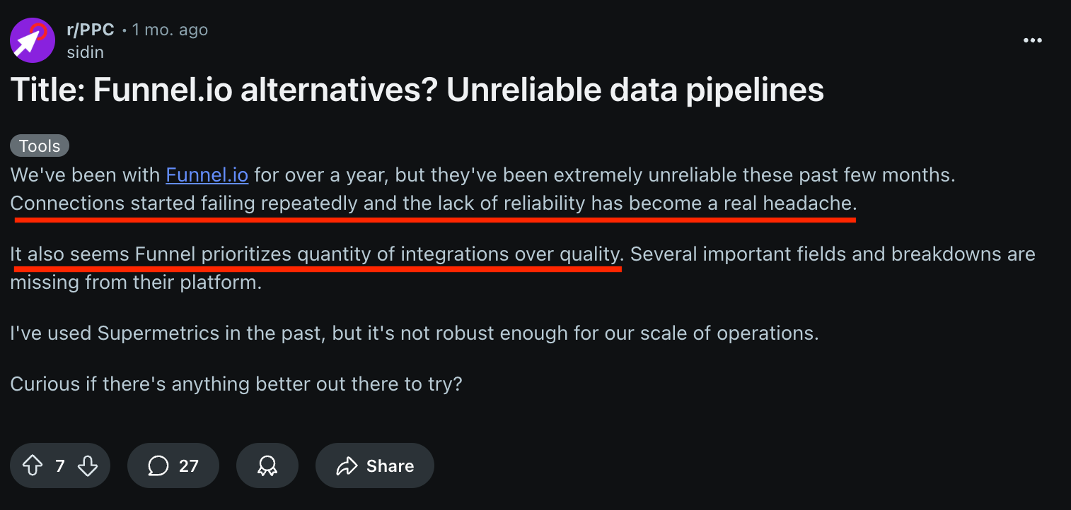Open the 27 comments thread
The image size is (1071, 510).
click(173, 465)
